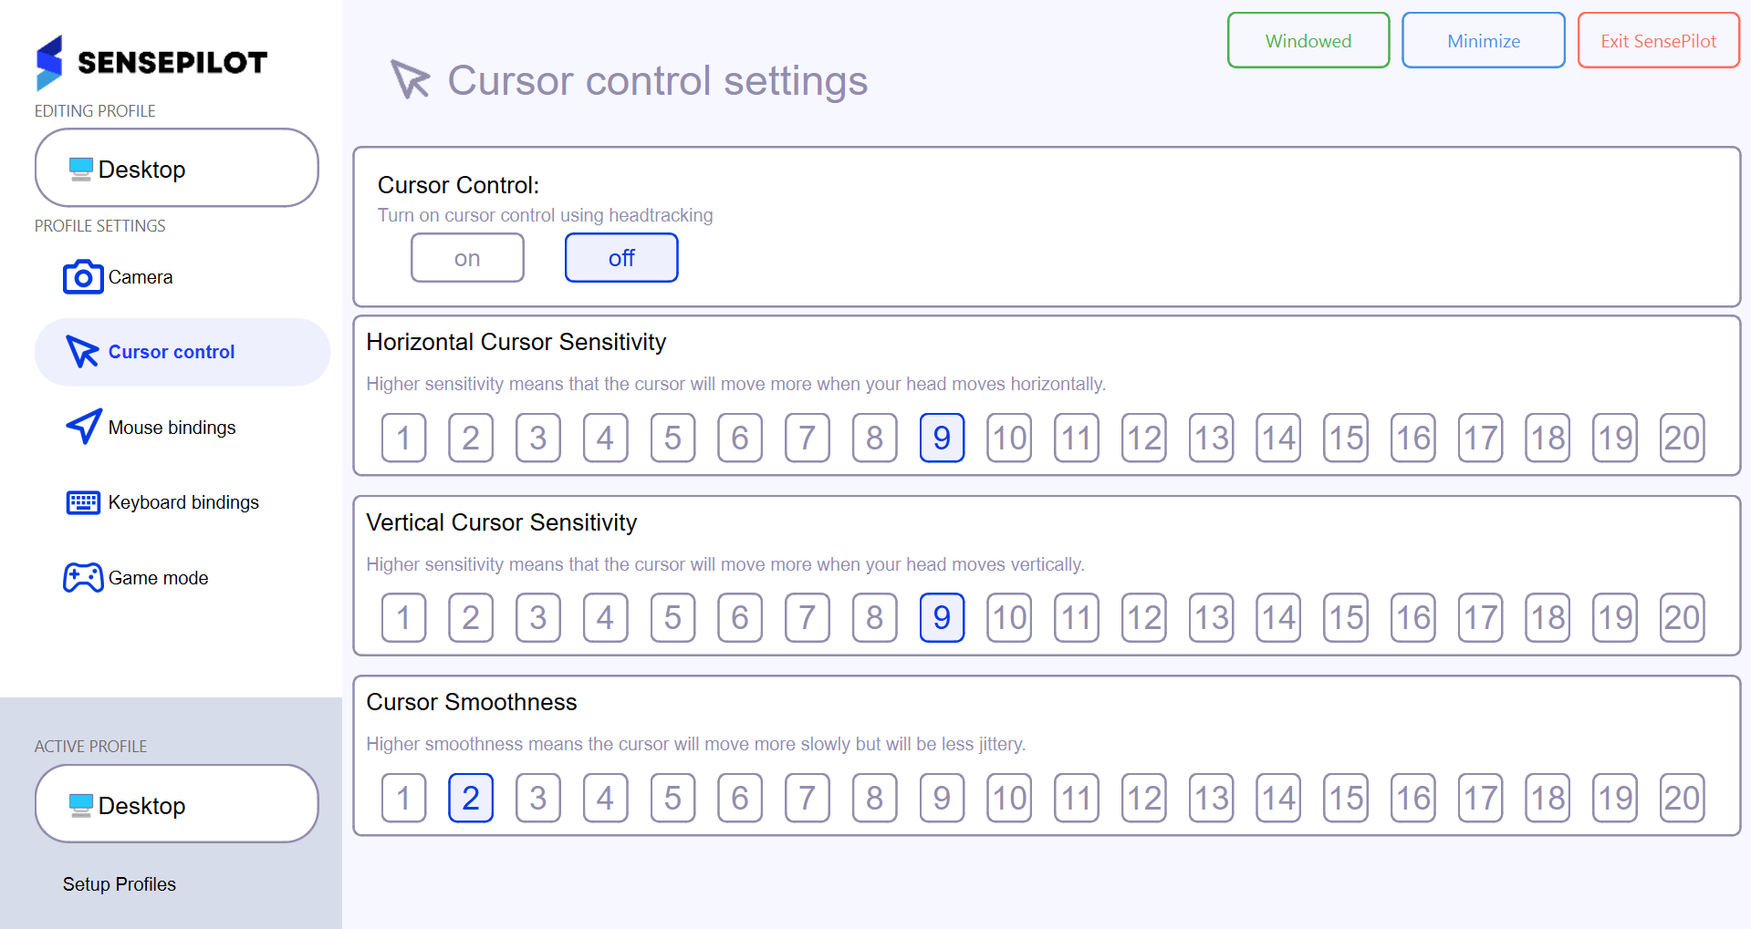This screenshot has height=929, width=1751.
Task: Open the active profile Desktop selector
Action: pyautogui.click(x=176, y=804)
